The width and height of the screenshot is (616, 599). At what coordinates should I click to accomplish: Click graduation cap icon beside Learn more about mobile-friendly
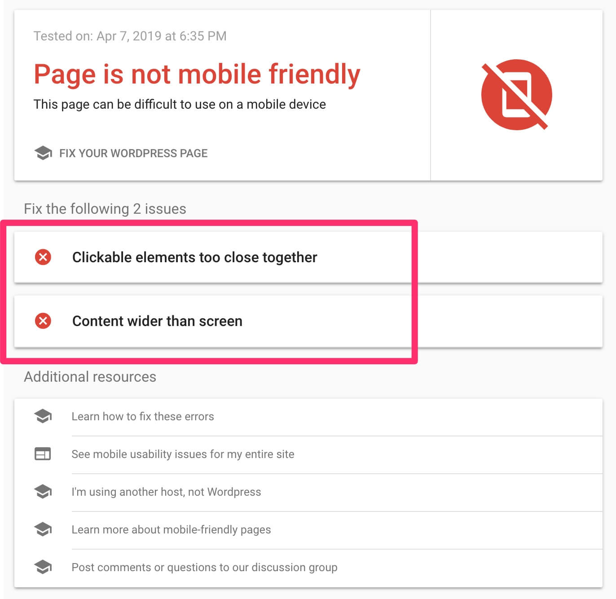coord(43,529)
